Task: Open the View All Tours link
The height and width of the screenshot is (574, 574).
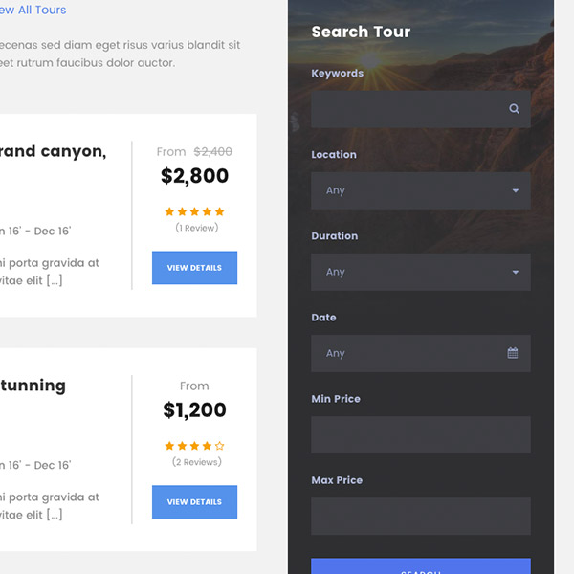Action: pyautogui.click(x=33, y=10)
